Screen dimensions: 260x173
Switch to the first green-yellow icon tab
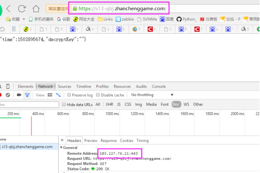click(x=28, y=29)
